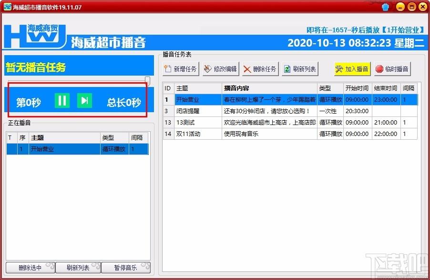Select task row 13测试
The image size is (430, 280).
tap(290, 123)
